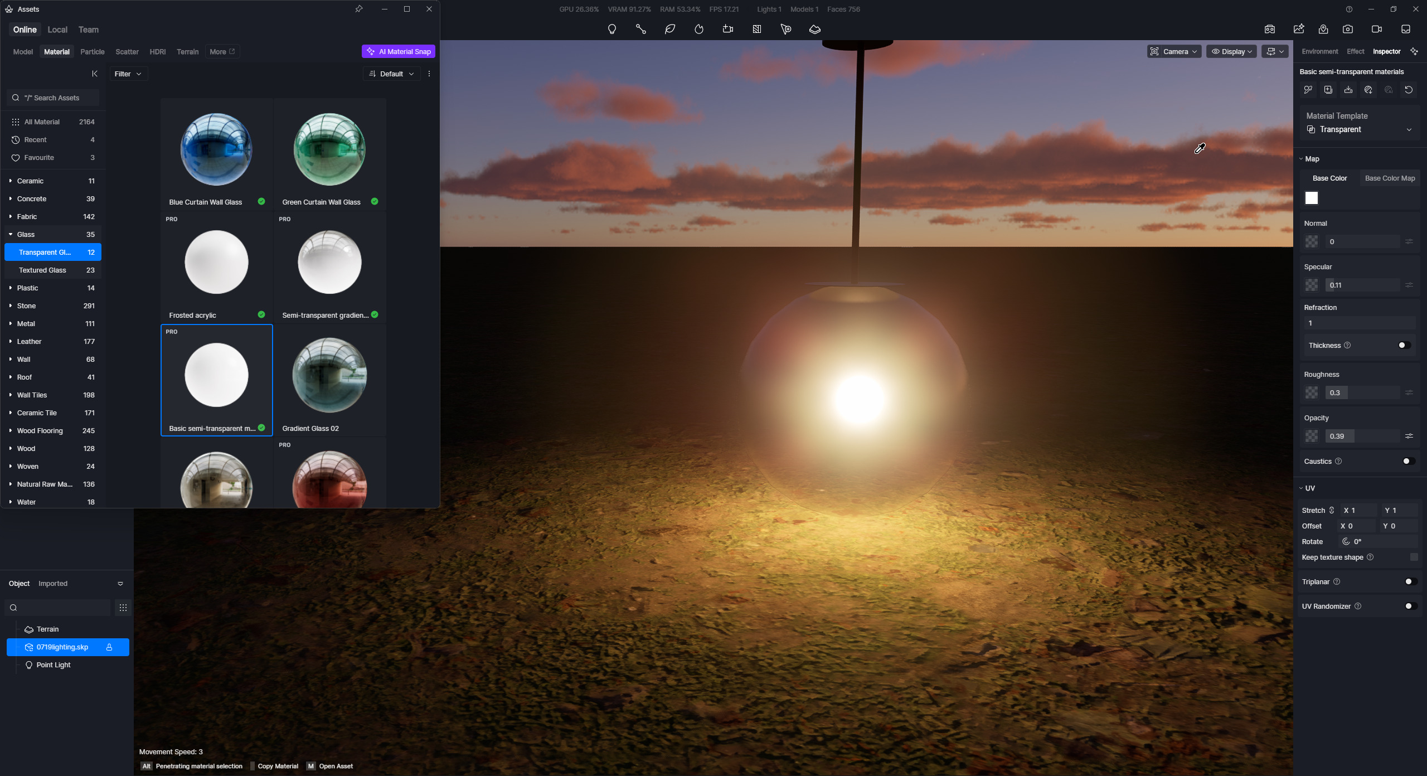Viewport: 1427px width, 776px height.
Task: Pin the Assets window
Action: click(359, 9)
